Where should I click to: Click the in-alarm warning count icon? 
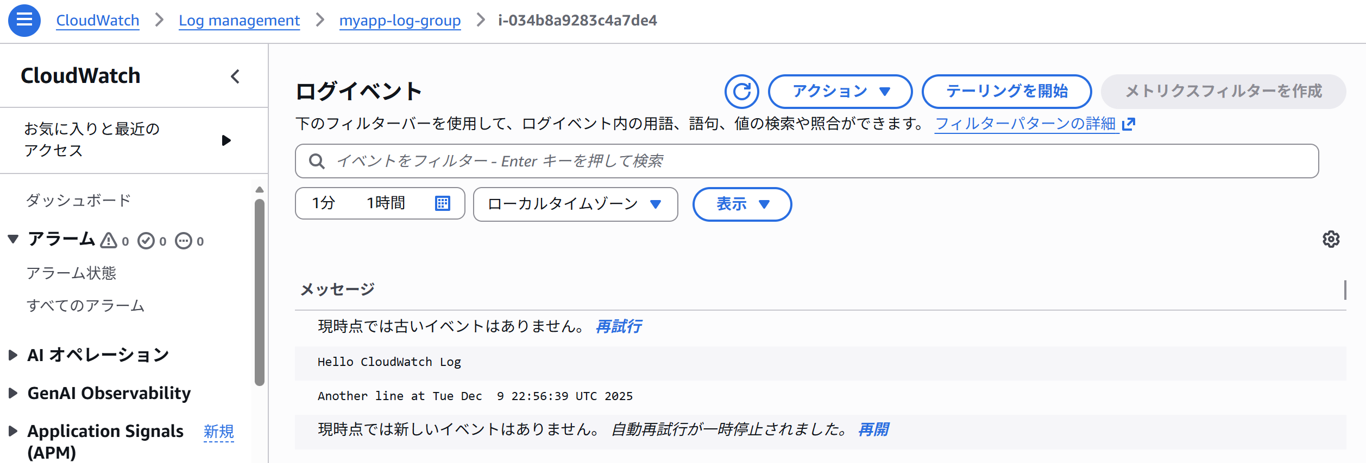[109, 241]
